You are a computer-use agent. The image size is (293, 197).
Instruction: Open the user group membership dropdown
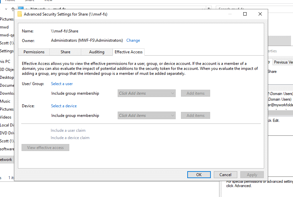pyautogui.click(x=146, y=93)
